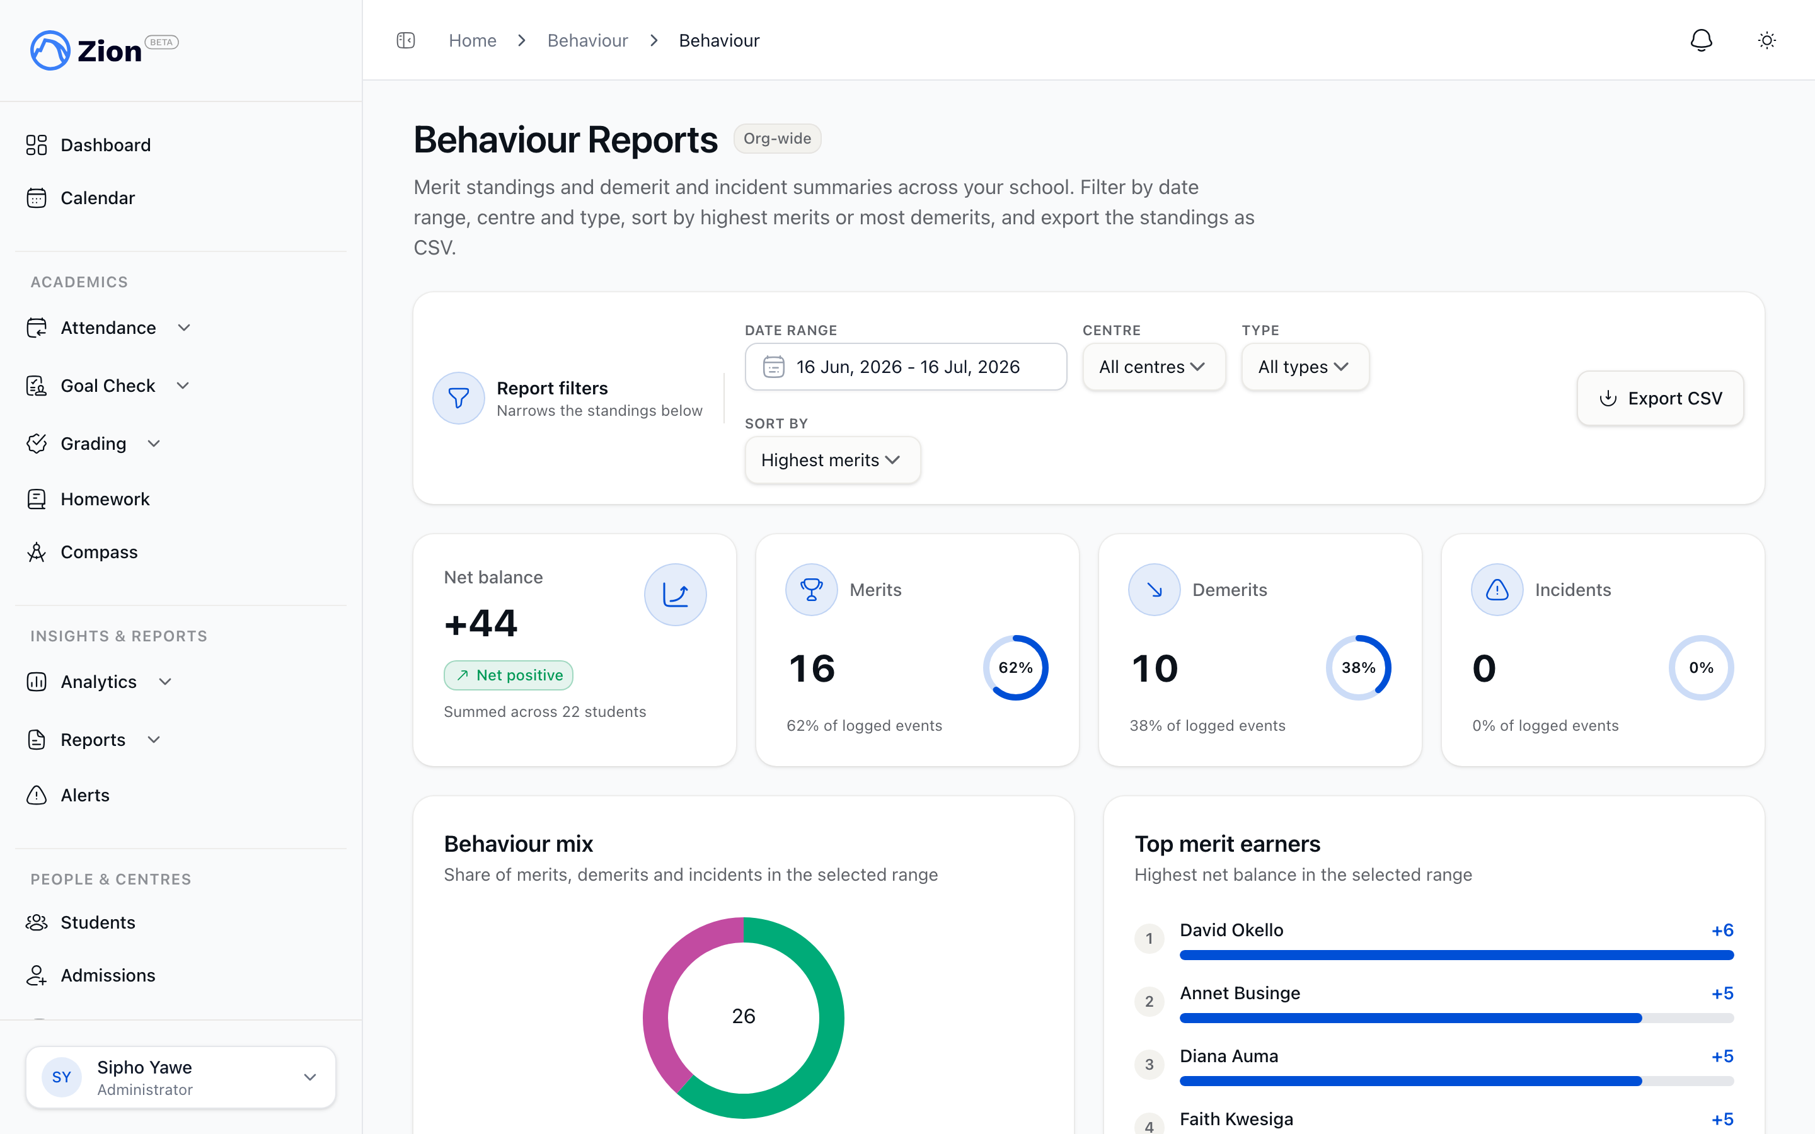This screenshot has width=1815, height=1134.
Task: Go to Compass page
Action: click(x=99, y=552)
